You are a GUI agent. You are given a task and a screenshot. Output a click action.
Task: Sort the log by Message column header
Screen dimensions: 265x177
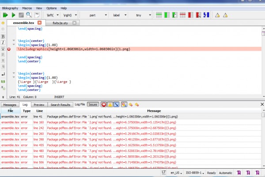[x=154, y=111]
